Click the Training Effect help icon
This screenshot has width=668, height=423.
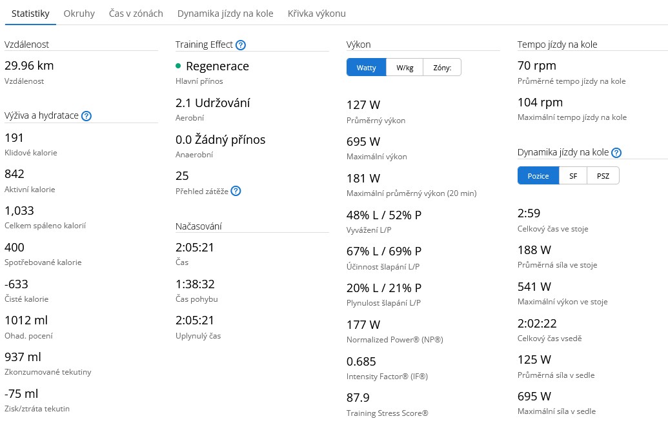point(241,45)
